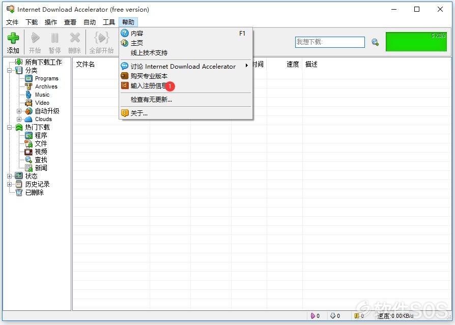Open the 讨论 Internet Download Accelerator submenu arrow
Image resolution: width=455 pixels, height=325 pixels.
pos(247,66)
